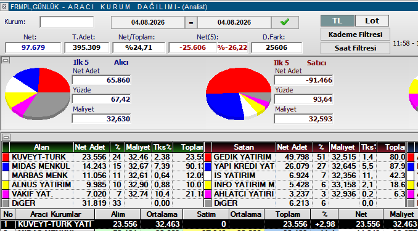This screenshot has width=418, height=231.
Task: Sort bottom table by Alim header
Action: [x=118, y=214]
